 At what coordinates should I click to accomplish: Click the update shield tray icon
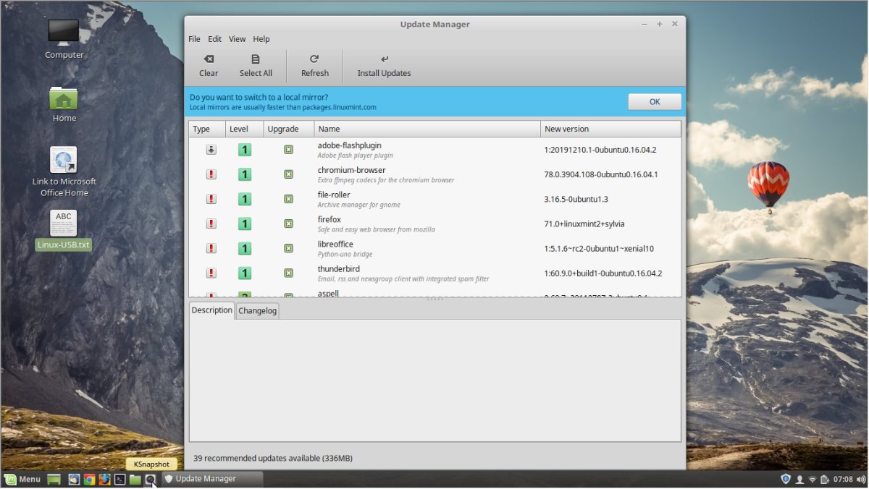[x=786, y=479]
